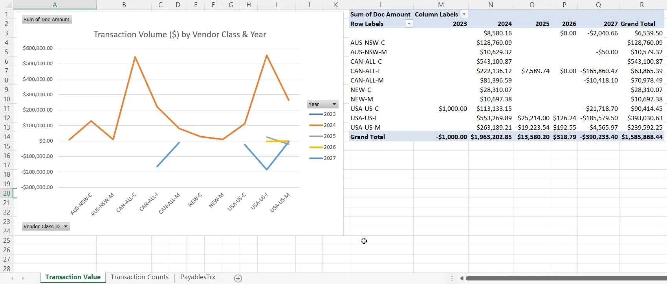The width and height of the screenshot is (667, 284).
Task: Click the horizontal scrollbar thumb
Action: (x=566, y=278)
